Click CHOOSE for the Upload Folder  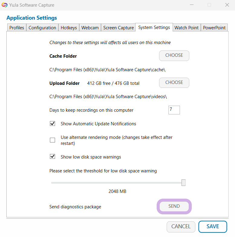click(x=174, y=83)
